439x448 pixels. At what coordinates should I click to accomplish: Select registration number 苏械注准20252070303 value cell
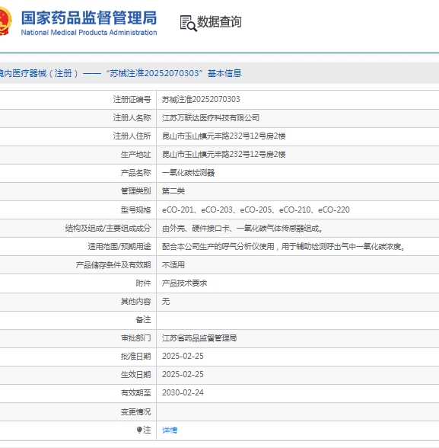(201, 99)
